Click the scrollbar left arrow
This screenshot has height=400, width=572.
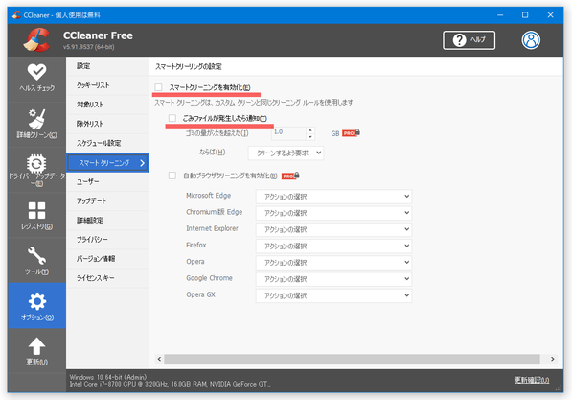tap(159, 359)
